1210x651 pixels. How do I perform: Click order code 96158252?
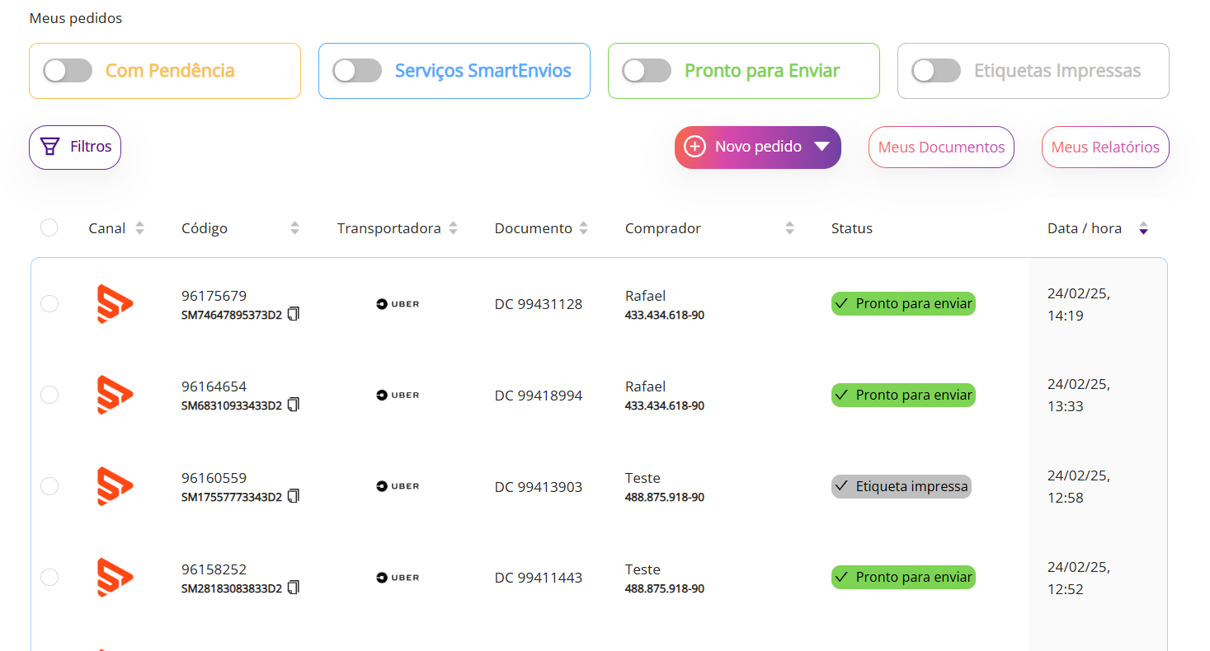point(214,569)
